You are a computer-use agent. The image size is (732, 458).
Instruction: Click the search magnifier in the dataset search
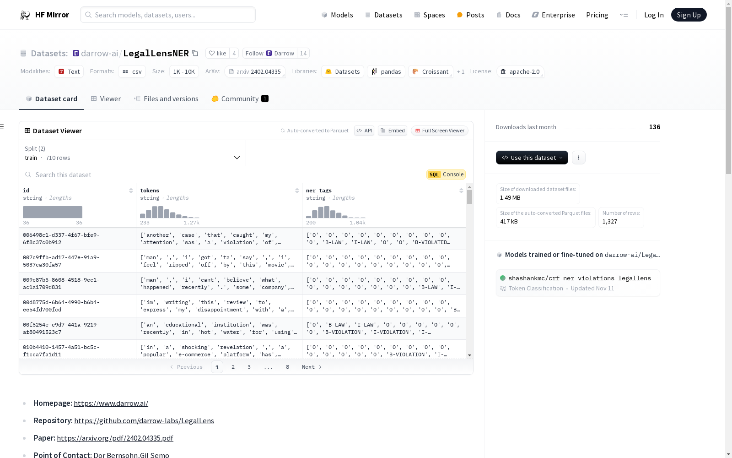(28, 174)
